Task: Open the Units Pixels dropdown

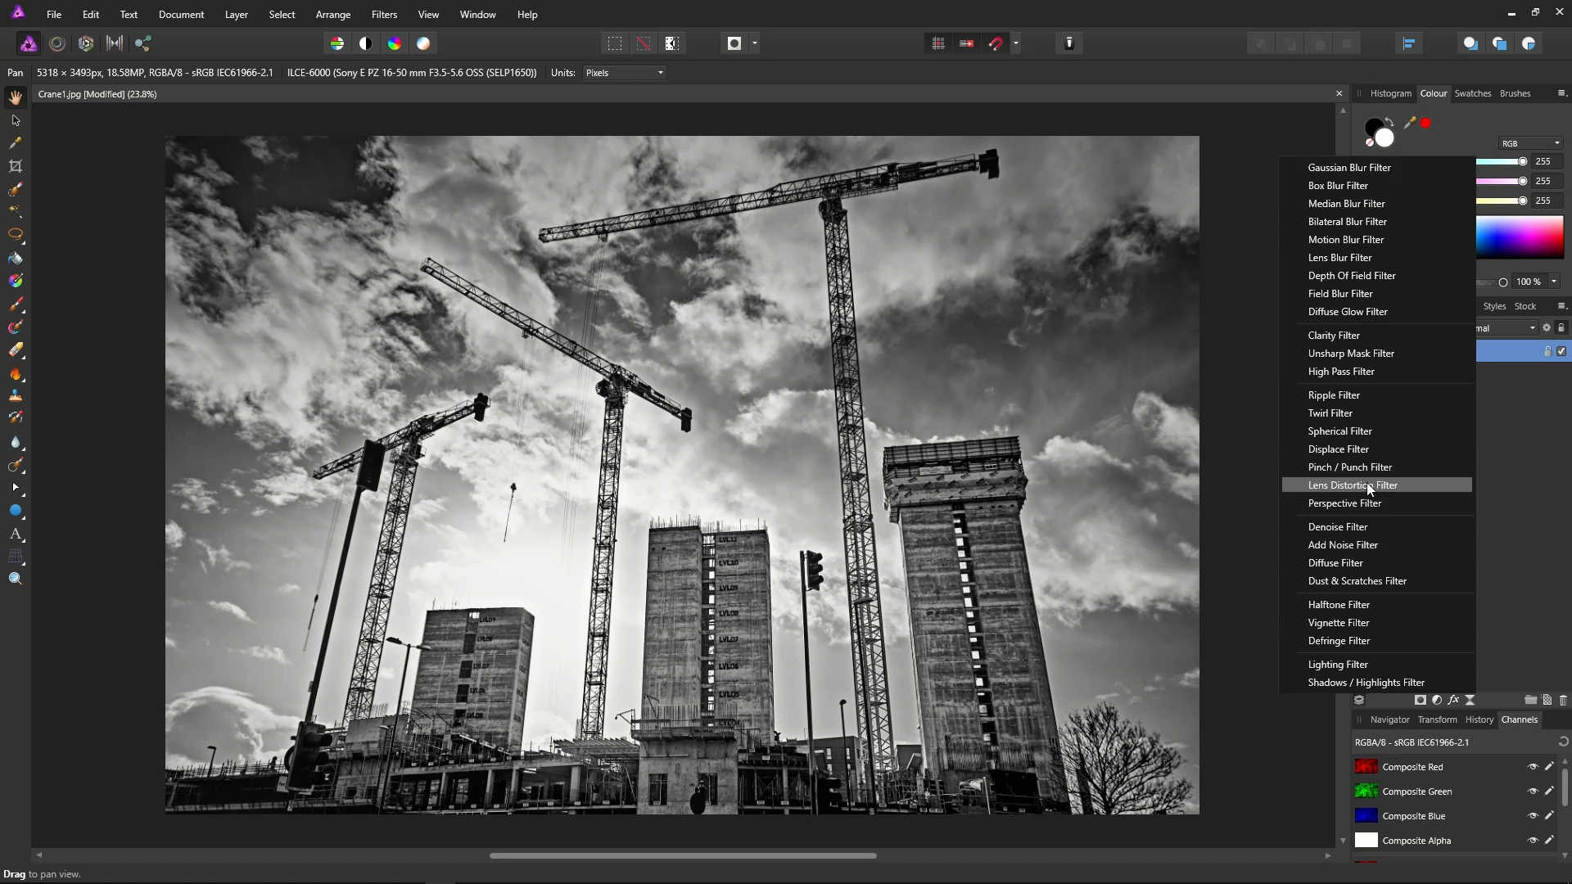Action: 625,73
